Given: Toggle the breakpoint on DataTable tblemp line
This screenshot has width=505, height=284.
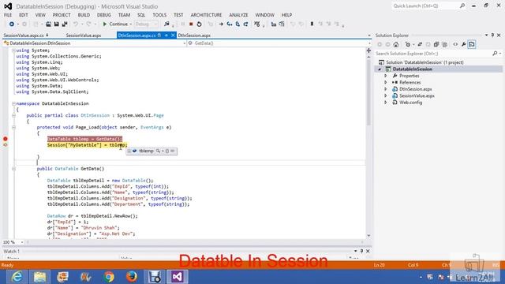Looking at the screenshot, I should point(6,139).
